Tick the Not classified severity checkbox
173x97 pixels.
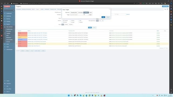point(62,20)
